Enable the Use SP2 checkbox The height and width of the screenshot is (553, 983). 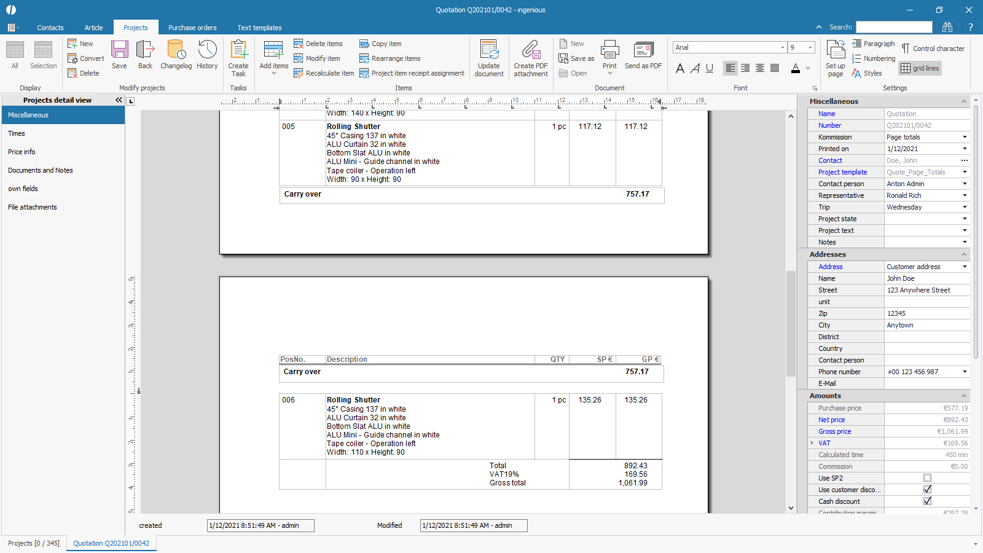pos(927,478)
